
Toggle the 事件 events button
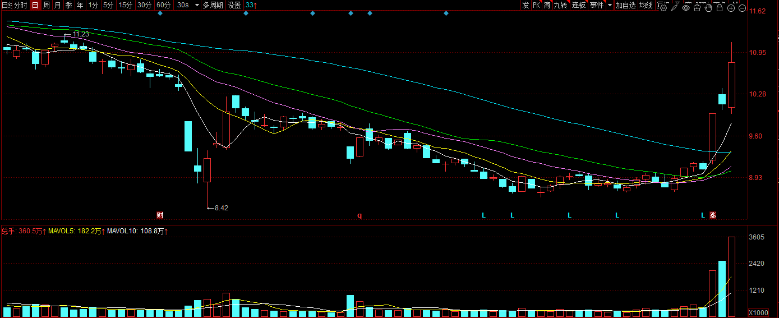[x=597, y=5]
